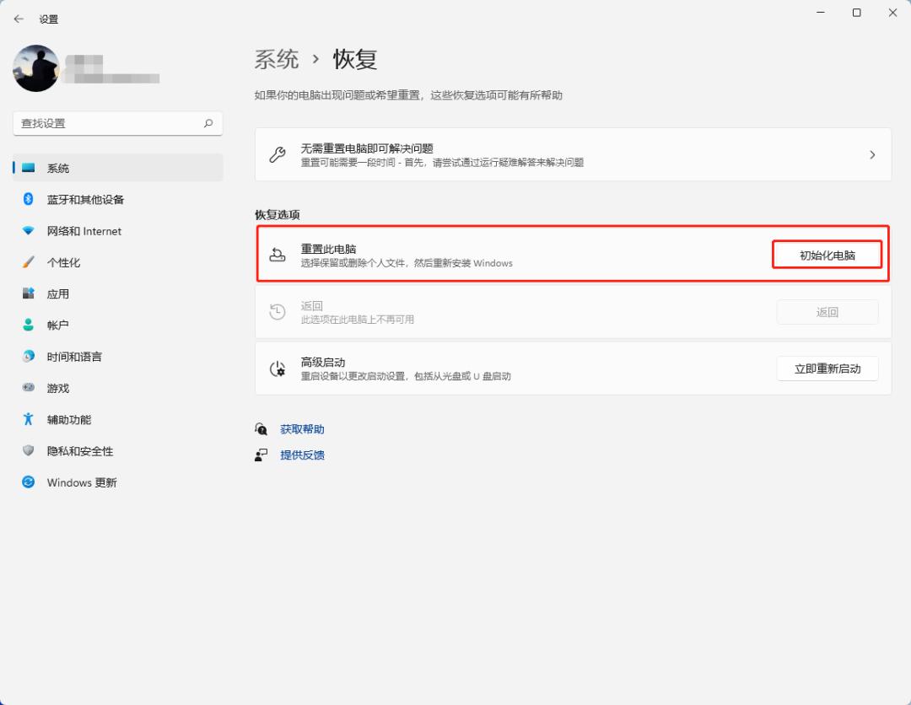Screen dimensions: 911x705
Task: Open Accessibility settings in the sidebar
Action: pos(77,419)
